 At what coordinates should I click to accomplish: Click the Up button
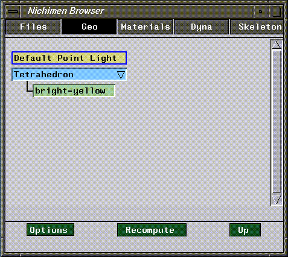click(245, 230)
